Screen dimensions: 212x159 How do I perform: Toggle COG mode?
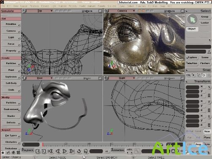(x=190, y=144)
